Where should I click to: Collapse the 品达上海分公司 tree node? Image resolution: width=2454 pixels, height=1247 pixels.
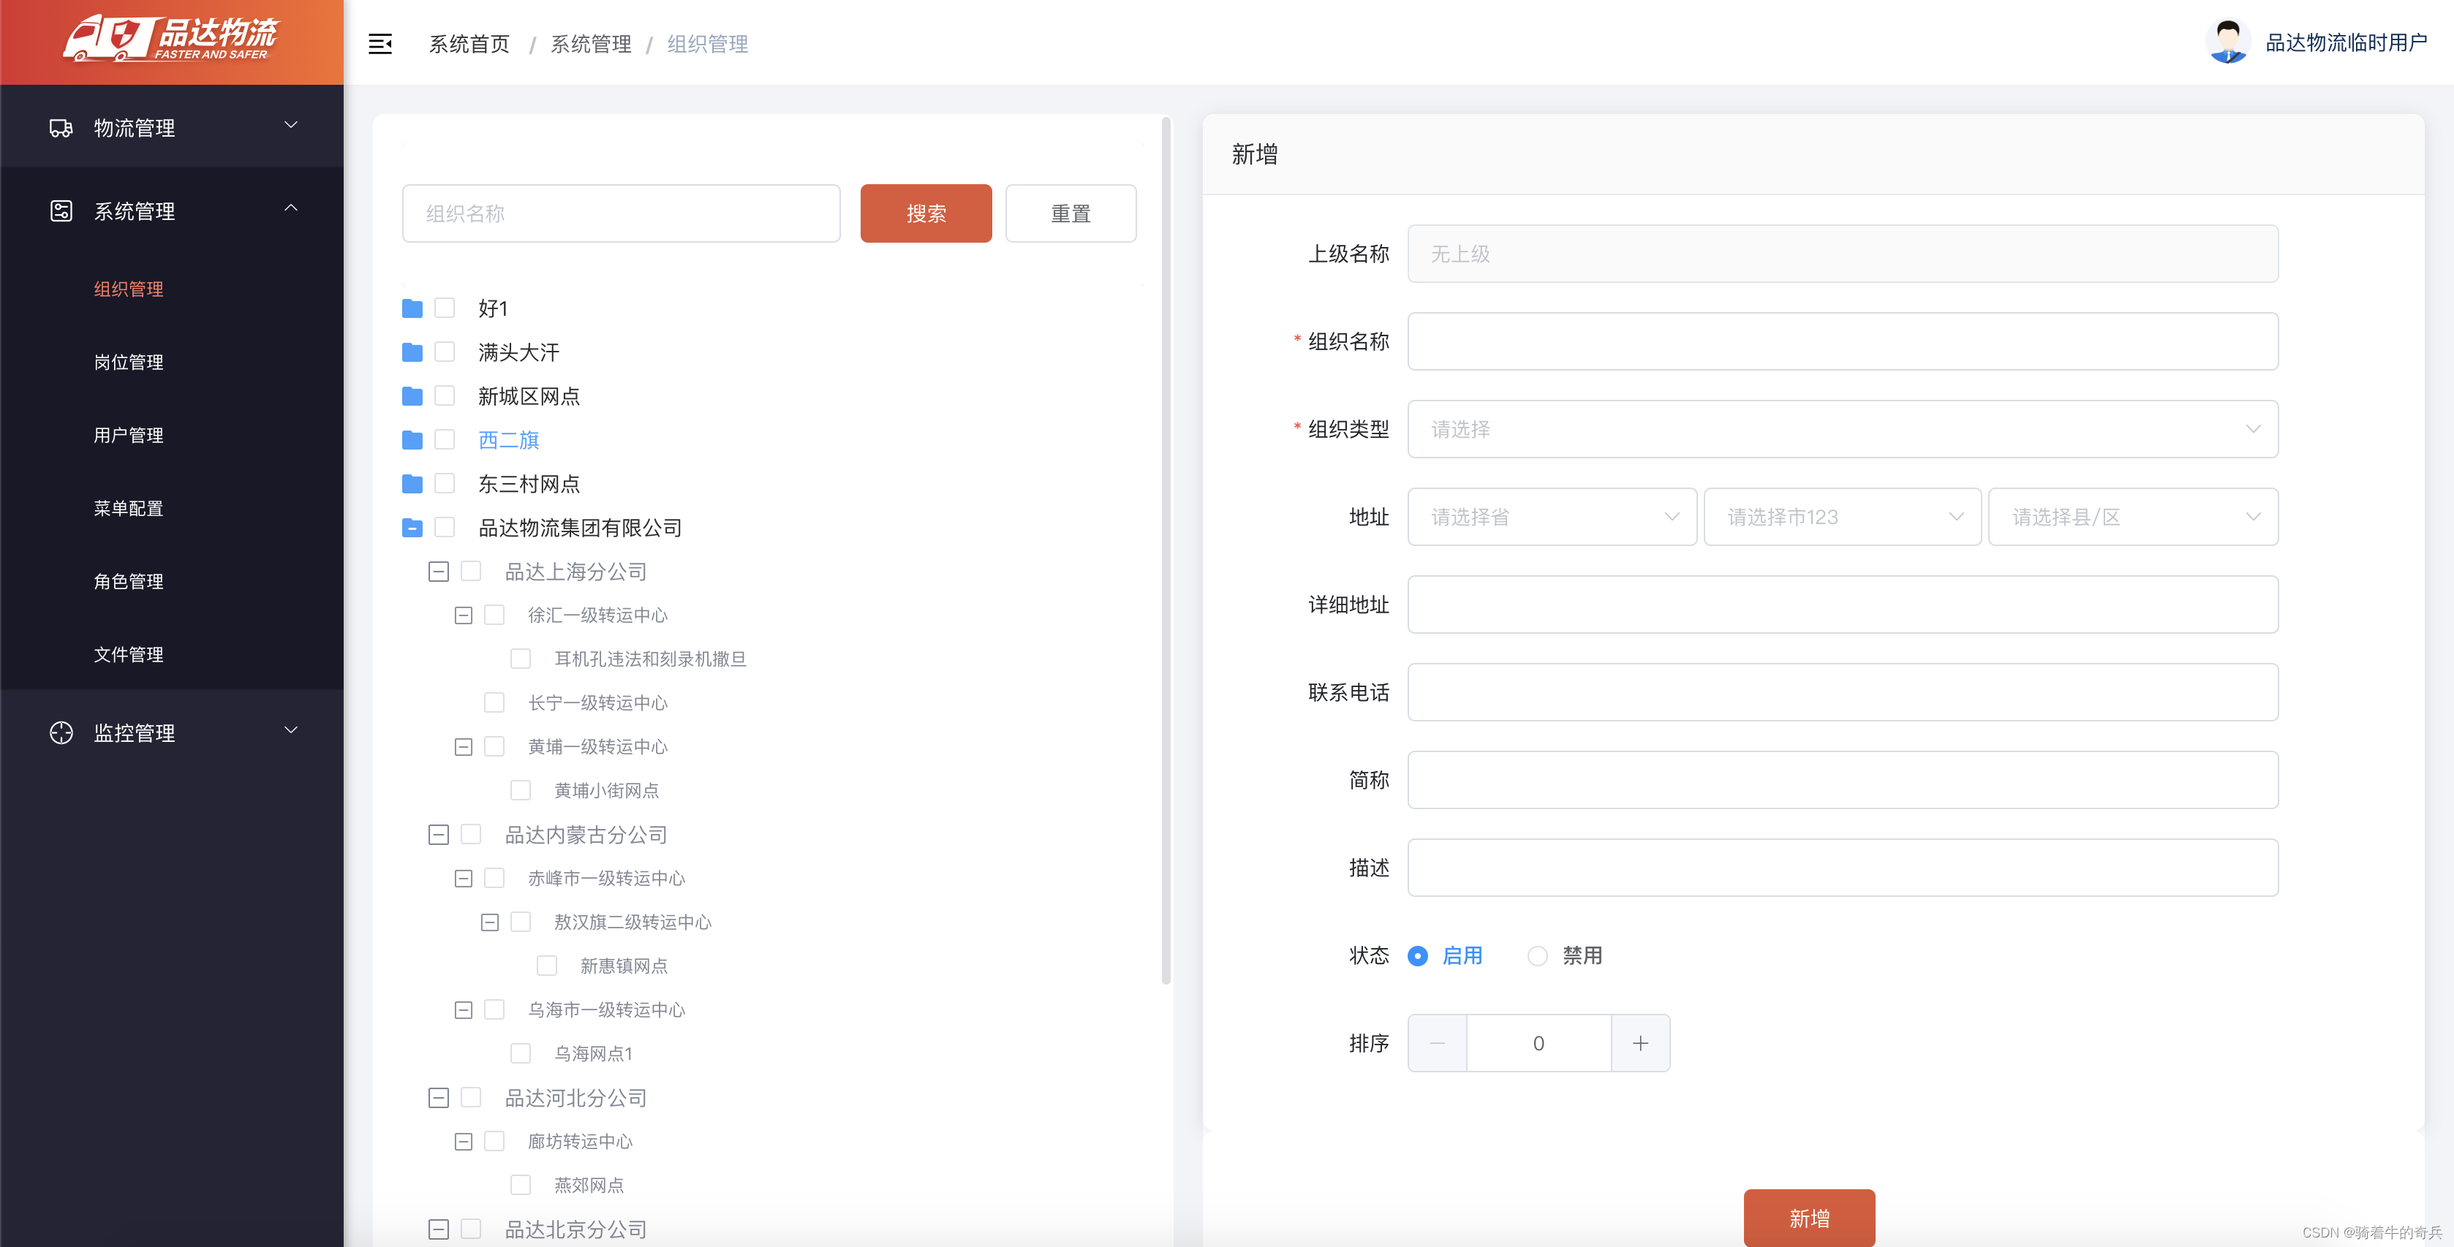(438, 572)
